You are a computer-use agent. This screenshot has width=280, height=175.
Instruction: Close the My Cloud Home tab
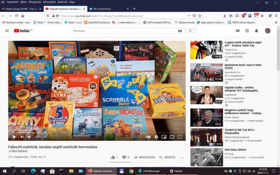[x=127, y=9]
